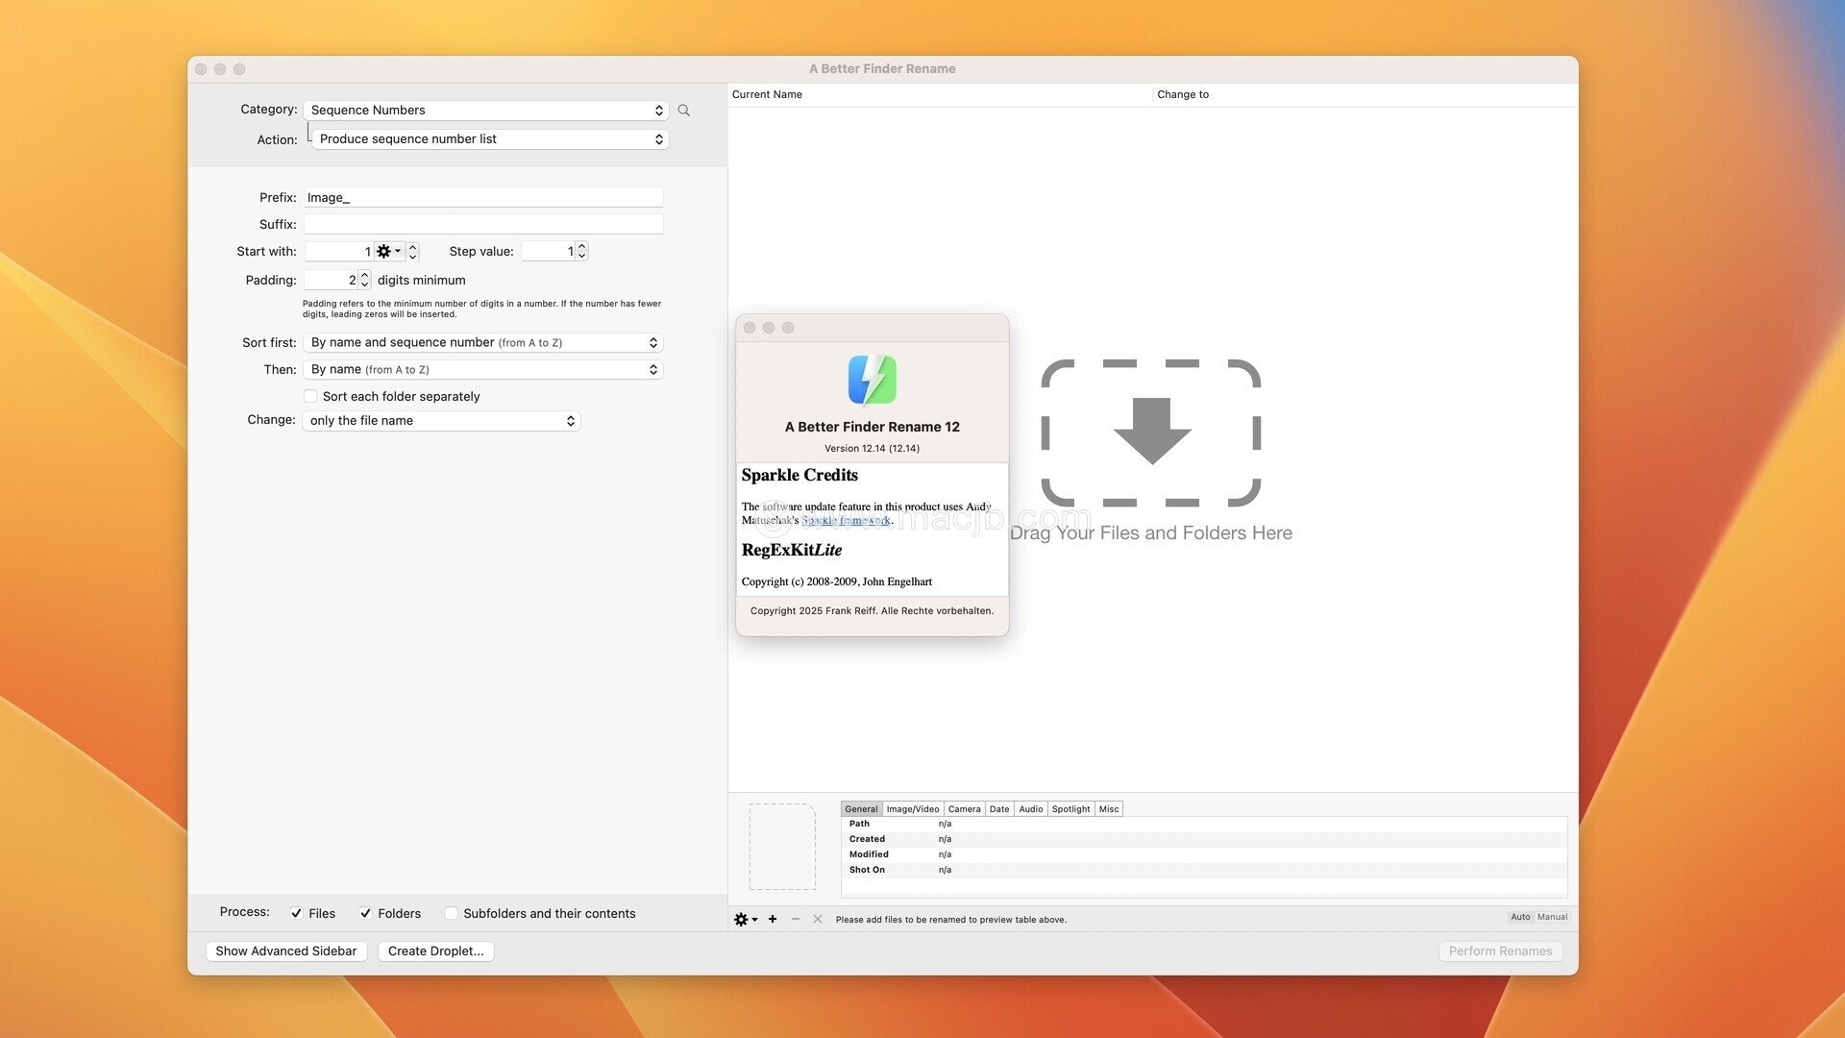This screenshot has width=1845, height=1038.
Task: Open the Change dropdown only the file name
Action: 441,421
